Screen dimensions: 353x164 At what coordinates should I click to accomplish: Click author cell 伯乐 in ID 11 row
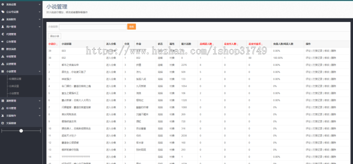(x=139, y=136)
